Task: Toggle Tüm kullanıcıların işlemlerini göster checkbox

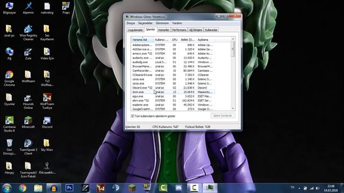Action: (133, 116)
